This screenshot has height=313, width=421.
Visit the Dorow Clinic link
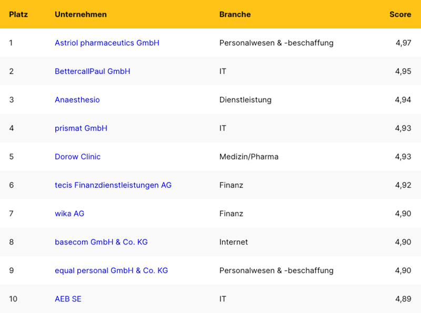tap(77, 156)
